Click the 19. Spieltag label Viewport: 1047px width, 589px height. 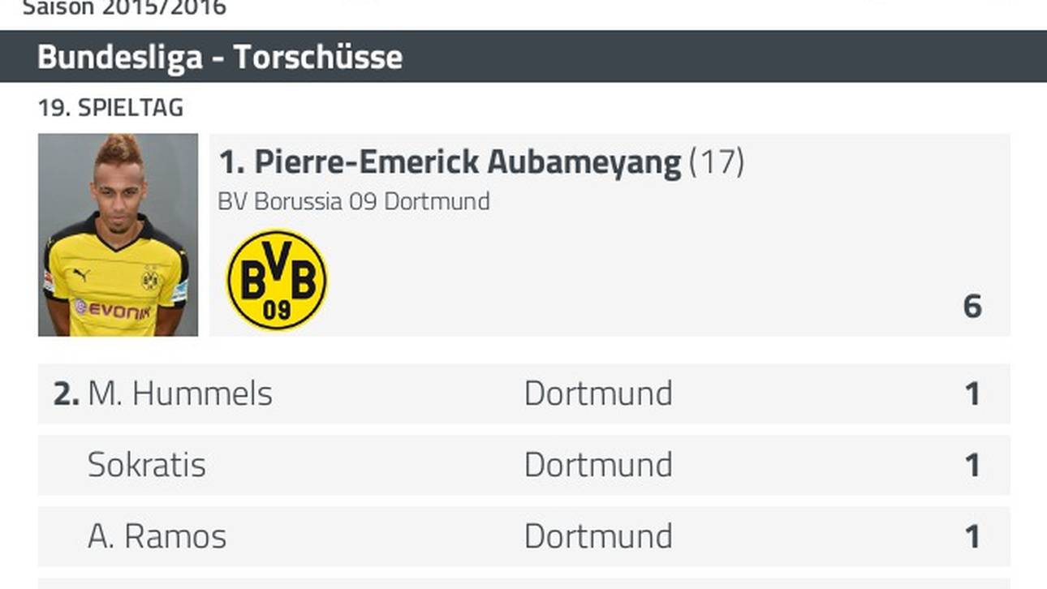[x=110, y=107]
